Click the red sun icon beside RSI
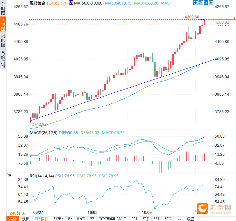The width and height of the screenshot is (236, 221). [9, 175]
